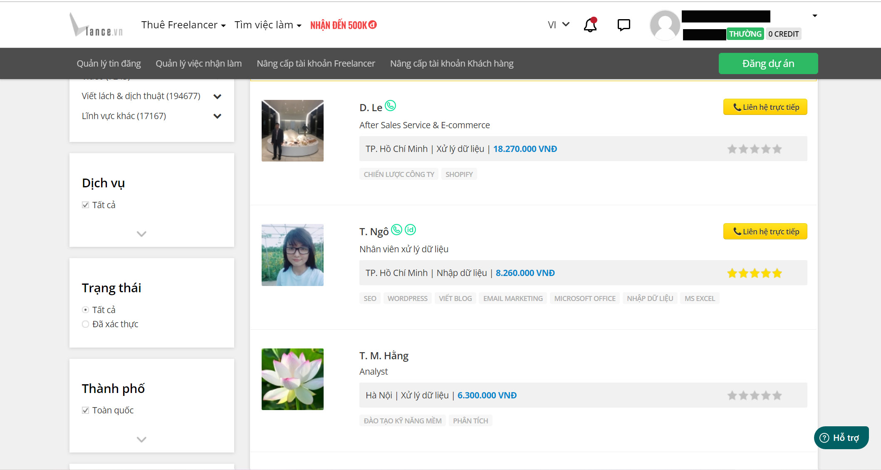Click the user avatar icon in header
This screenshot has width=881, height=470.
pyautogui.click(x=664, y=25)
